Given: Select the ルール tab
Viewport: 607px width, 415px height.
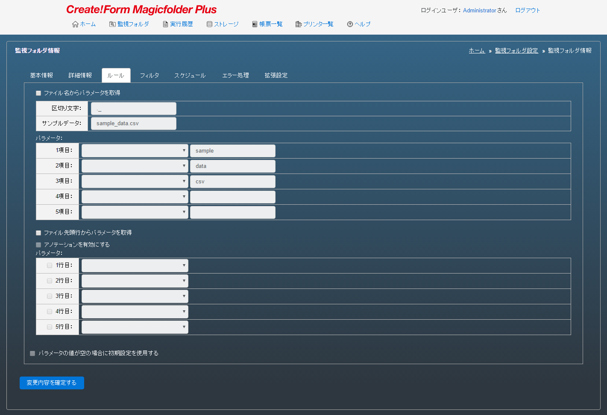Looking at the screenshot, I should [116, 75].
